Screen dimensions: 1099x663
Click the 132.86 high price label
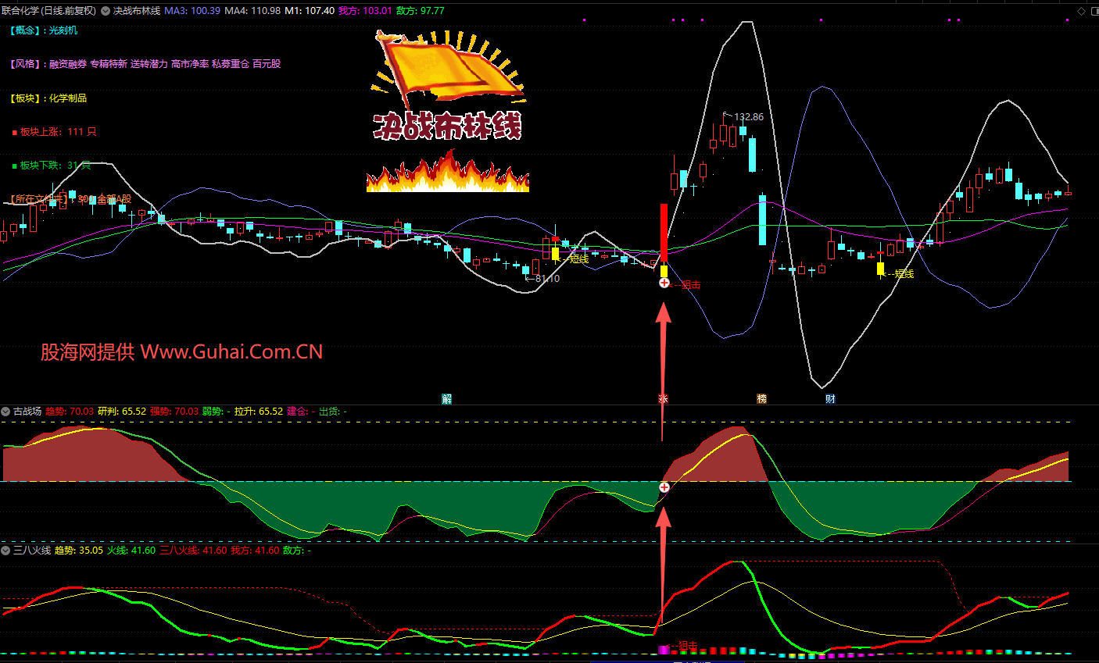click(x=748, y=117)
